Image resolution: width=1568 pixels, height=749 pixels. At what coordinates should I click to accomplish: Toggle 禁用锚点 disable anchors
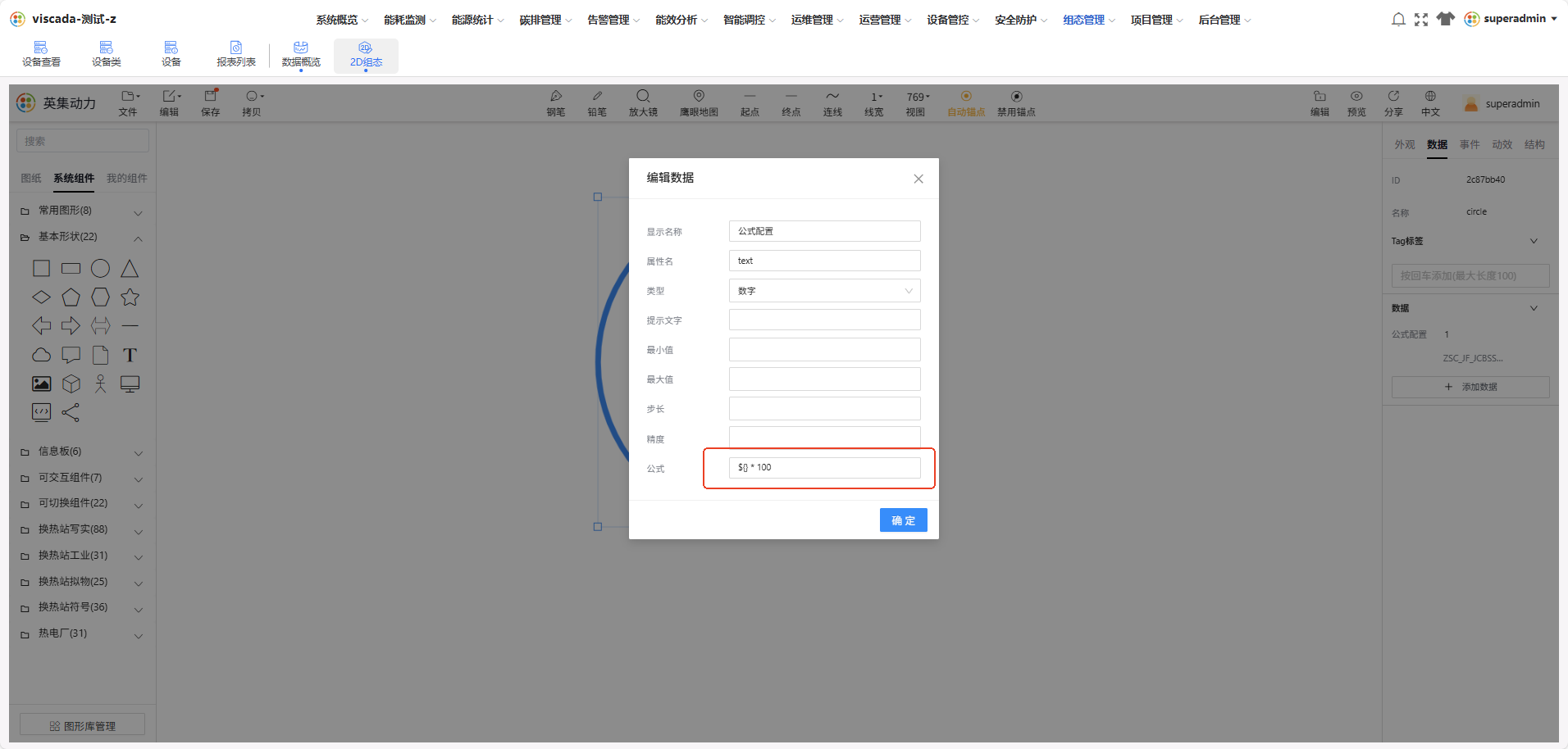point(1016,103)
